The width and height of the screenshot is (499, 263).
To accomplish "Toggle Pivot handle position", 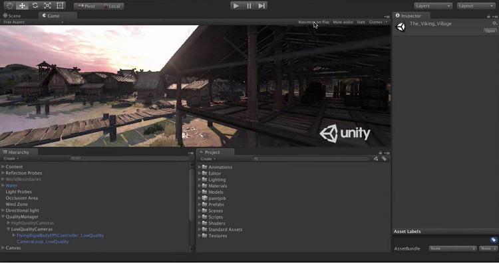I will pyautogui.click(x=86, y=6).
